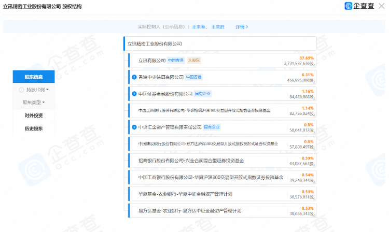The height and width of the screenshot is (232, 389).
Task: Expand 中央汇金资产管理有限责任公司 node
Action: tap(134, 127)
